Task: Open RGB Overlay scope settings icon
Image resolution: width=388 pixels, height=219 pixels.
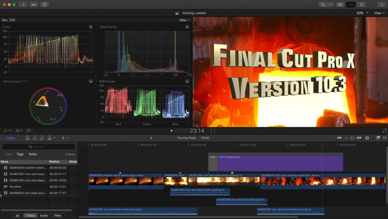Action: point(187,27)
